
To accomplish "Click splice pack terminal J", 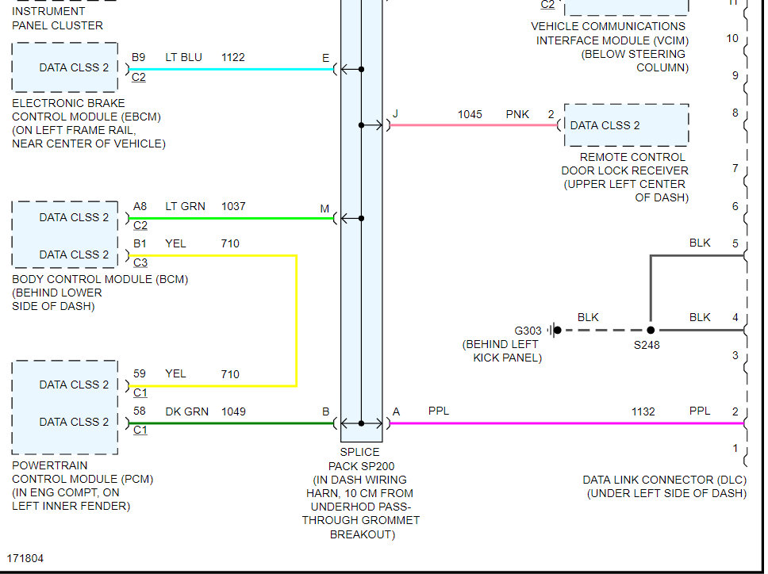I will coord(395,114).
